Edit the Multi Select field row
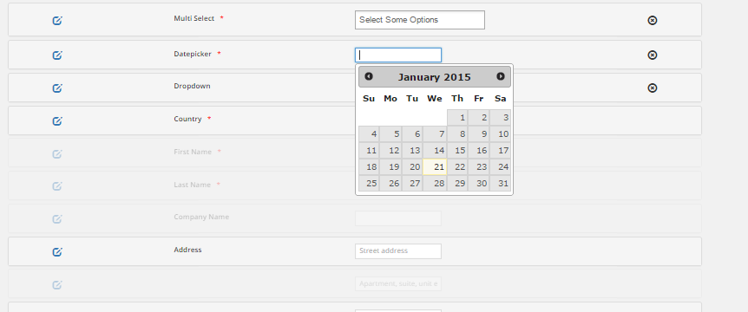The width and height of the screenshot is (748, 312). tap(57, 21)
